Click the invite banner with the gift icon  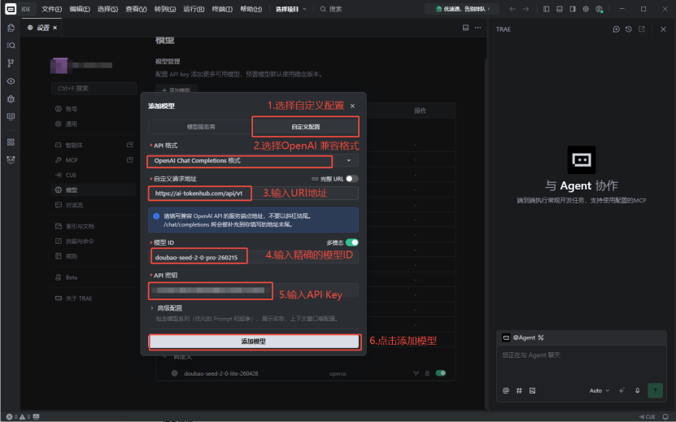(x=462, y=9)
